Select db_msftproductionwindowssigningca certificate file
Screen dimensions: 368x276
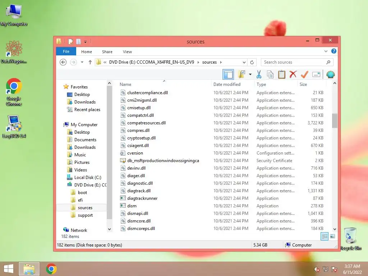point(163,161)
